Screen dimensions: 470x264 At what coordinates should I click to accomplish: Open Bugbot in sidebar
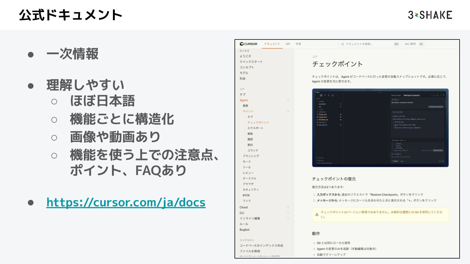coord(244,229)
